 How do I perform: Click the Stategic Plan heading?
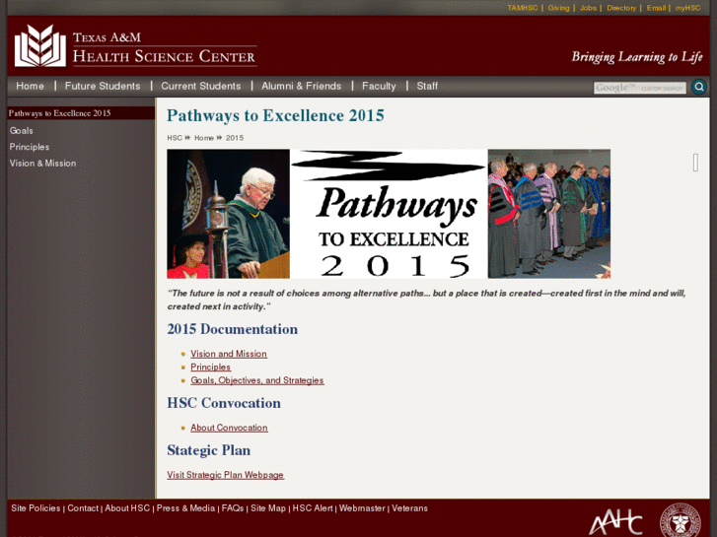pyautogui.click(x=209, y=450)
